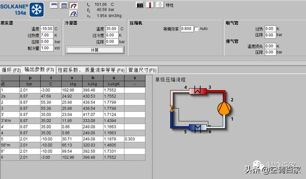Click the SOLKANE snowflake logo icon

pos(37,10)
